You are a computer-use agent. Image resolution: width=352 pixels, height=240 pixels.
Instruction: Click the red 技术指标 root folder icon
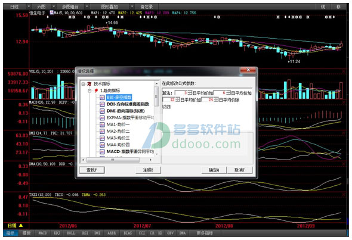(89, 84)
